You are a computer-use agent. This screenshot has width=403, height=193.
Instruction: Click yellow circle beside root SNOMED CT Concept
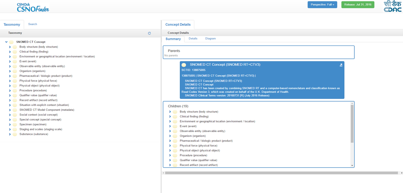(x=12, y=42)
